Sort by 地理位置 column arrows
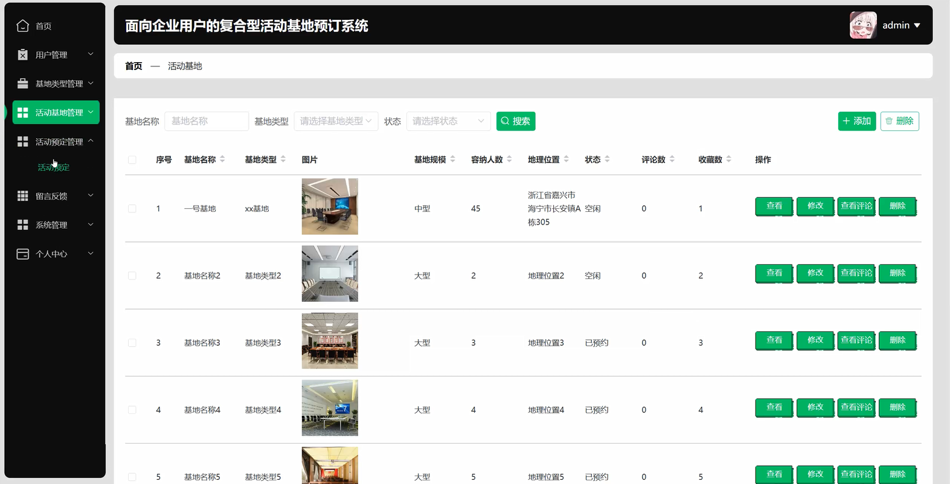This screenshot has width=950, height=484. 566,159
